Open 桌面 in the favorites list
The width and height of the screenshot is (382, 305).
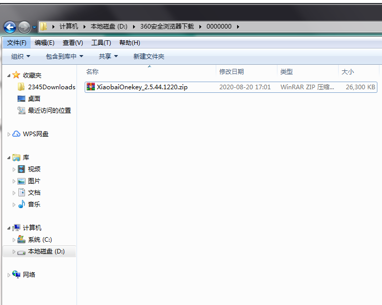(x=34, y=98)
